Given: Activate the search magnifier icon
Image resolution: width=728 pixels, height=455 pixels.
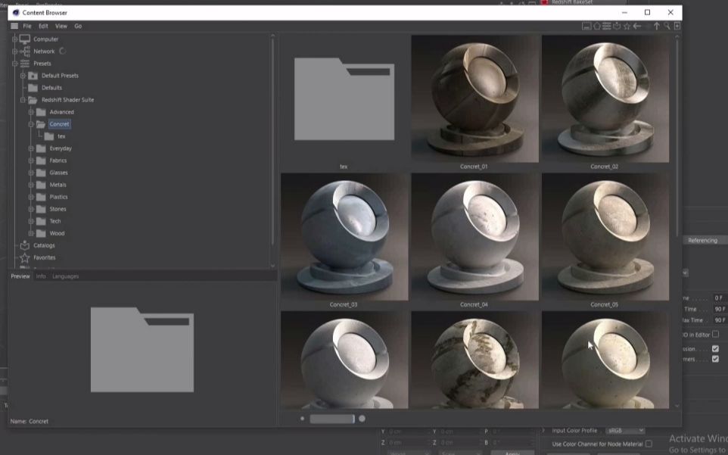Looking at the screenshot, I should pyautogui.click(x=667, y=26).
